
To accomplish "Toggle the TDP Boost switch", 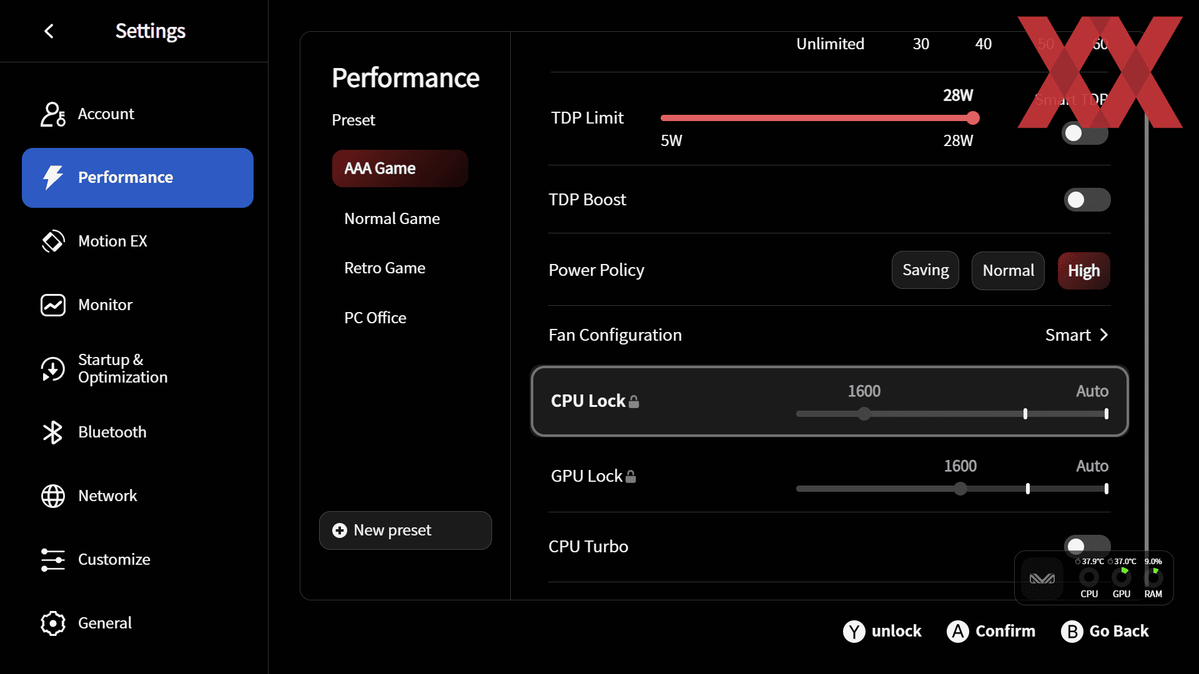I will 1087,200.
